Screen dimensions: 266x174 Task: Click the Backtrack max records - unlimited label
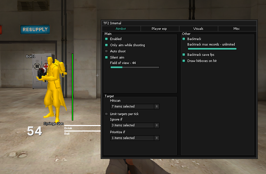[x=211, y=45]
